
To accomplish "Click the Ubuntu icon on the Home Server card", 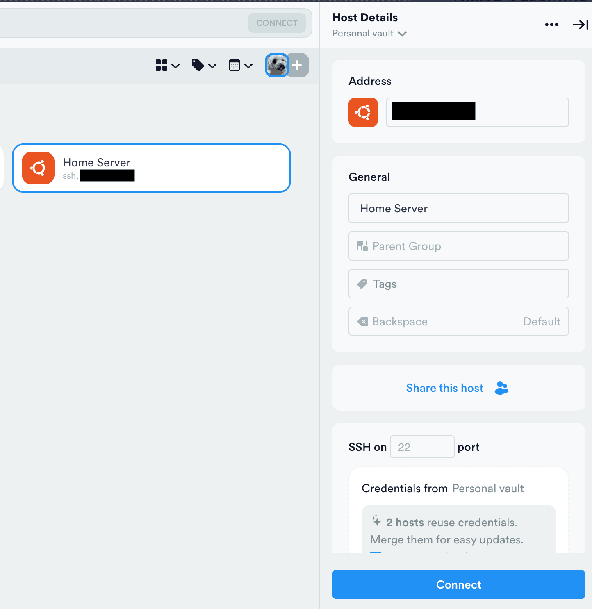I will [38, 168].
